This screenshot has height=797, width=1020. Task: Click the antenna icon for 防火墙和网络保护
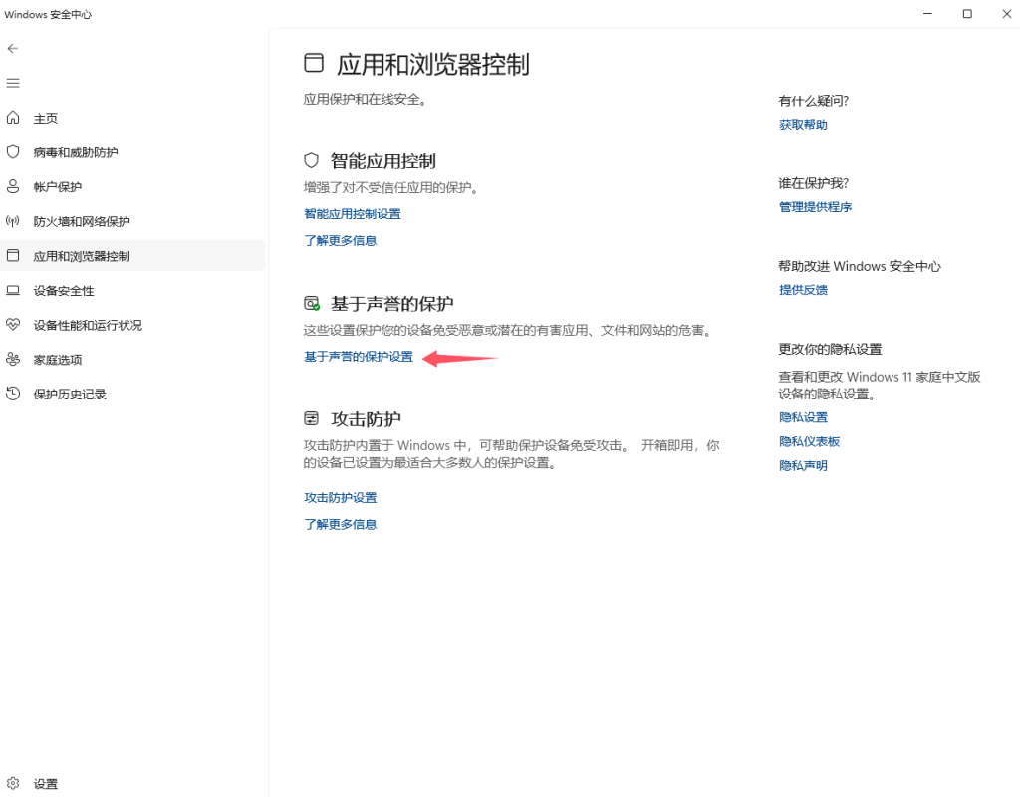coord(13,220)
